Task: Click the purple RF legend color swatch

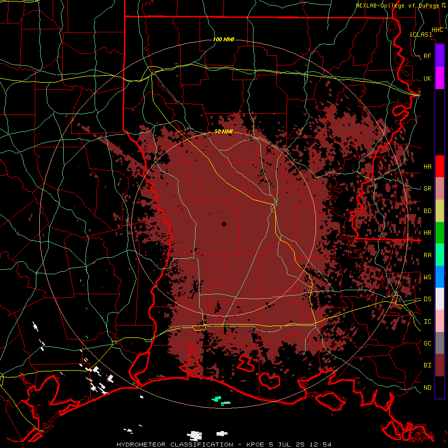Action: point(440,56)
